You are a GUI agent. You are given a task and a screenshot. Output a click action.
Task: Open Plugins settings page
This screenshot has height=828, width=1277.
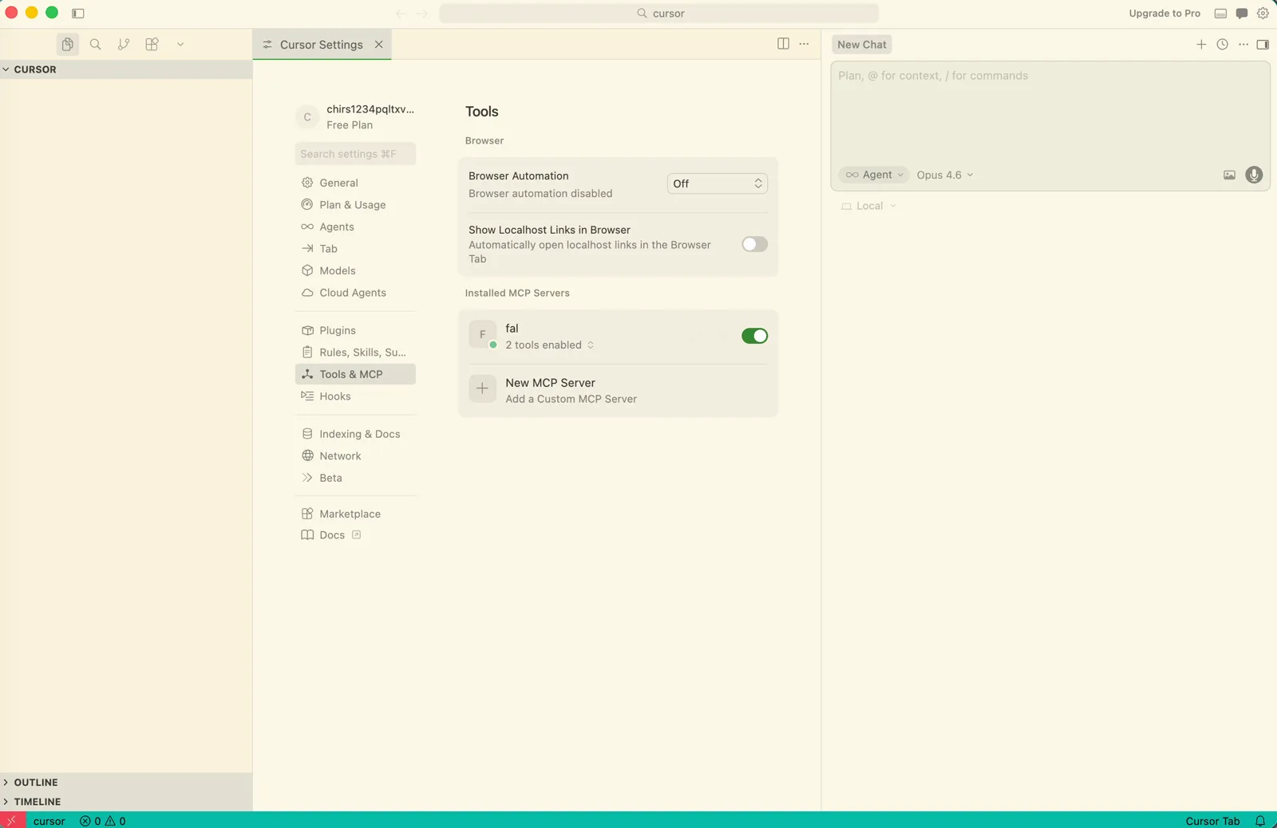click(x=355, y=330)
